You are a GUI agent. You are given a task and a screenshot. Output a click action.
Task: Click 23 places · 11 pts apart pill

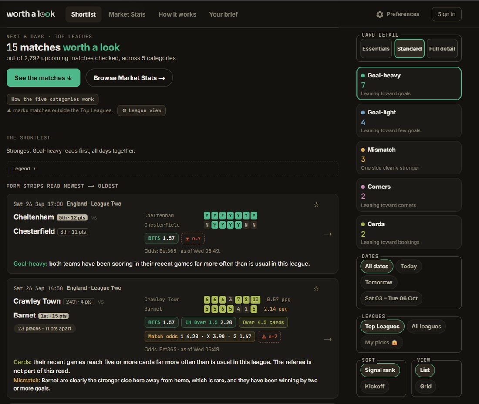point(44,328)
